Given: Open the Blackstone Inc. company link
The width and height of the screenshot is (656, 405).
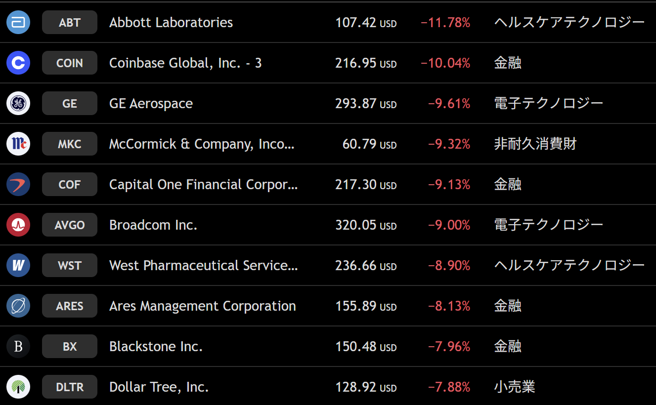Looking at the screenshot, I should (156, 347).
